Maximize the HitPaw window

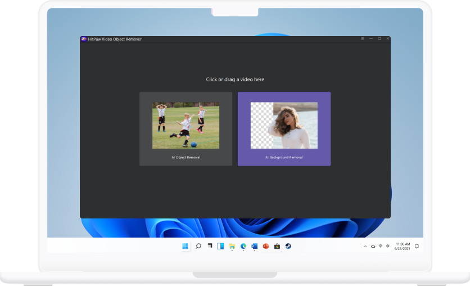pos(379,39)
